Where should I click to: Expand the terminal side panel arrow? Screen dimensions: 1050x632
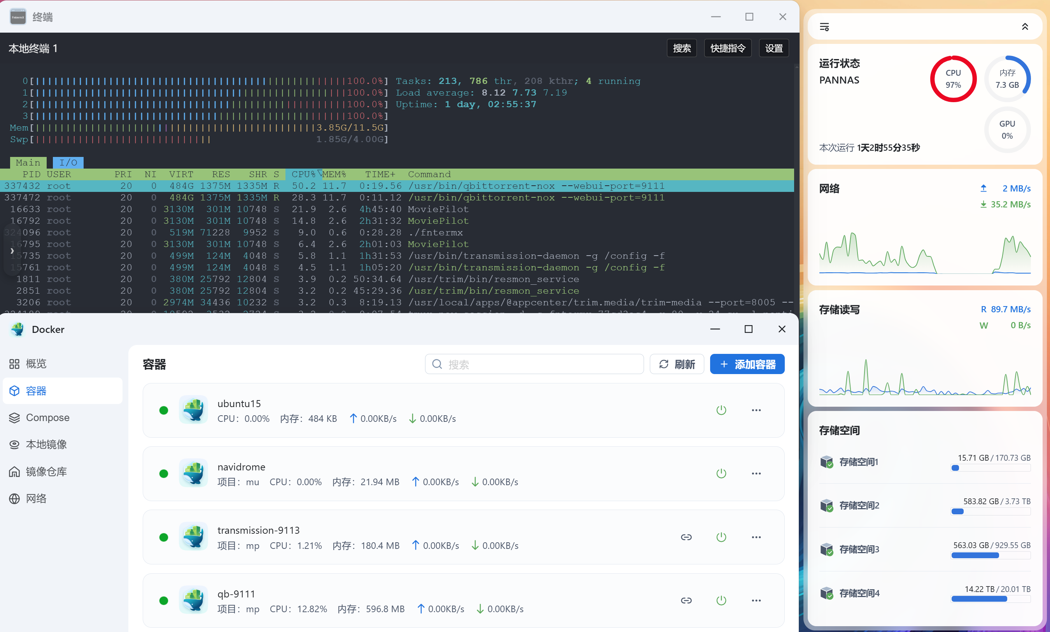coord(12,251)
